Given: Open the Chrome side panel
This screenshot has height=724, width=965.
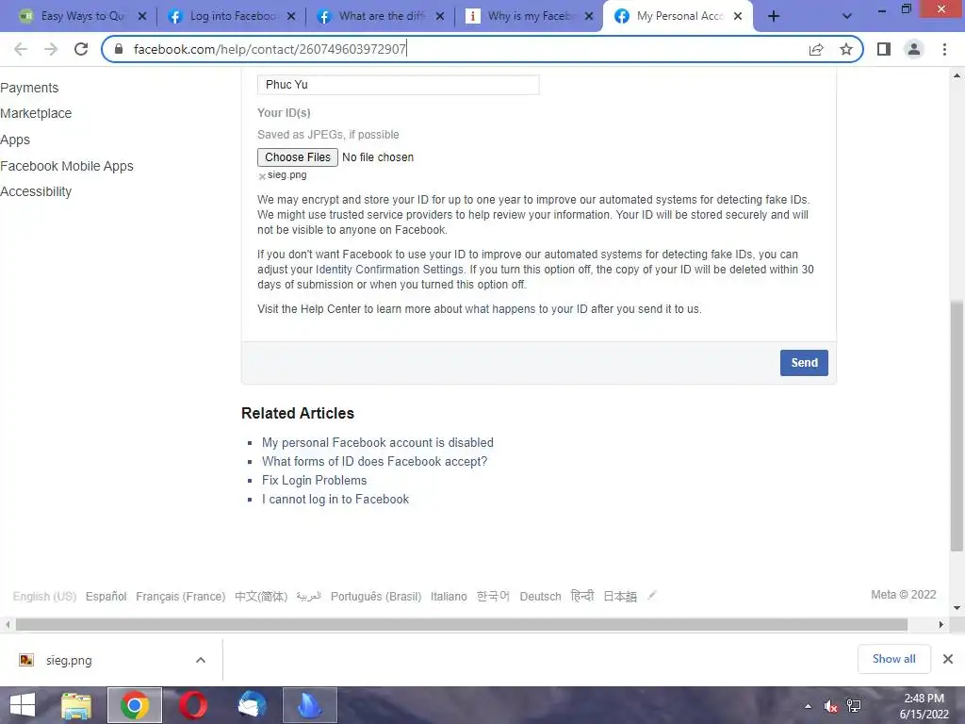Looking at the screenshot, I should (x=884, y=49).
